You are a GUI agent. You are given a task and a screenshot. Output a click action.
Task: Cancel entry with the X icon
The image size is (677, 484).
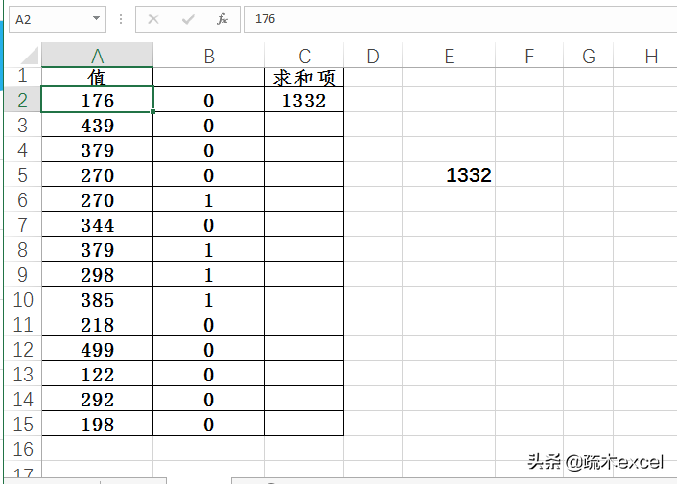point(153,19)
